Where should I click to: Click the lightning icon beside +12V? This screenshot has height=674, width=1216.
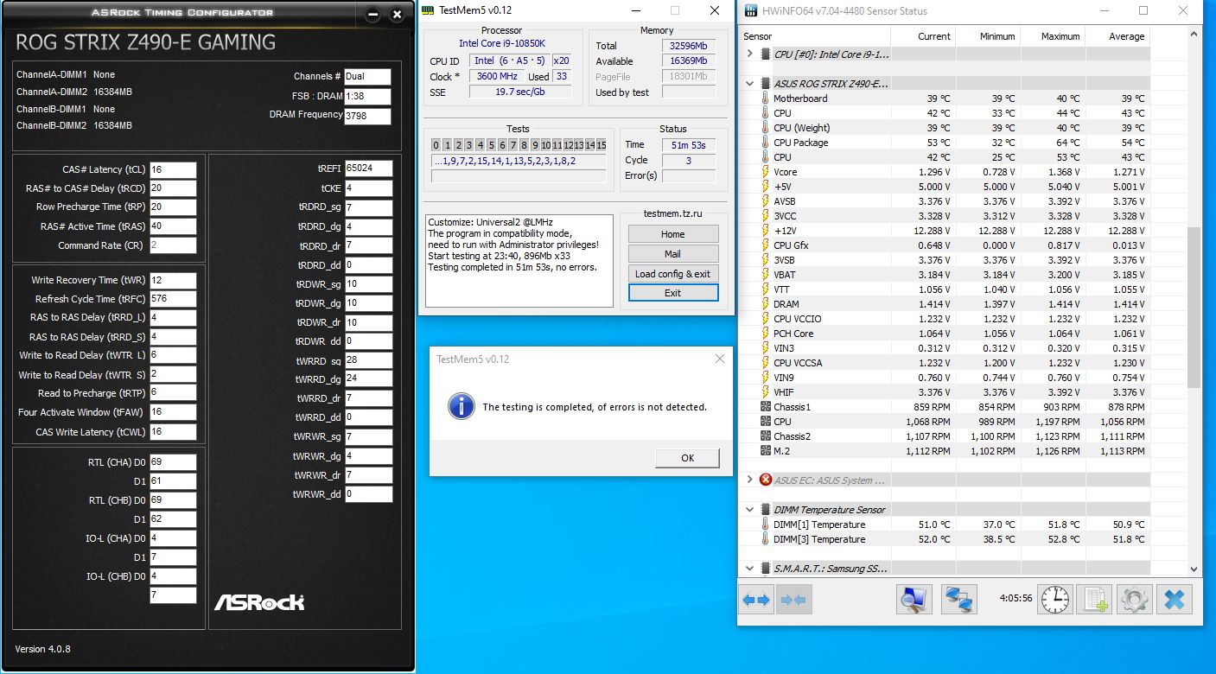765,231
